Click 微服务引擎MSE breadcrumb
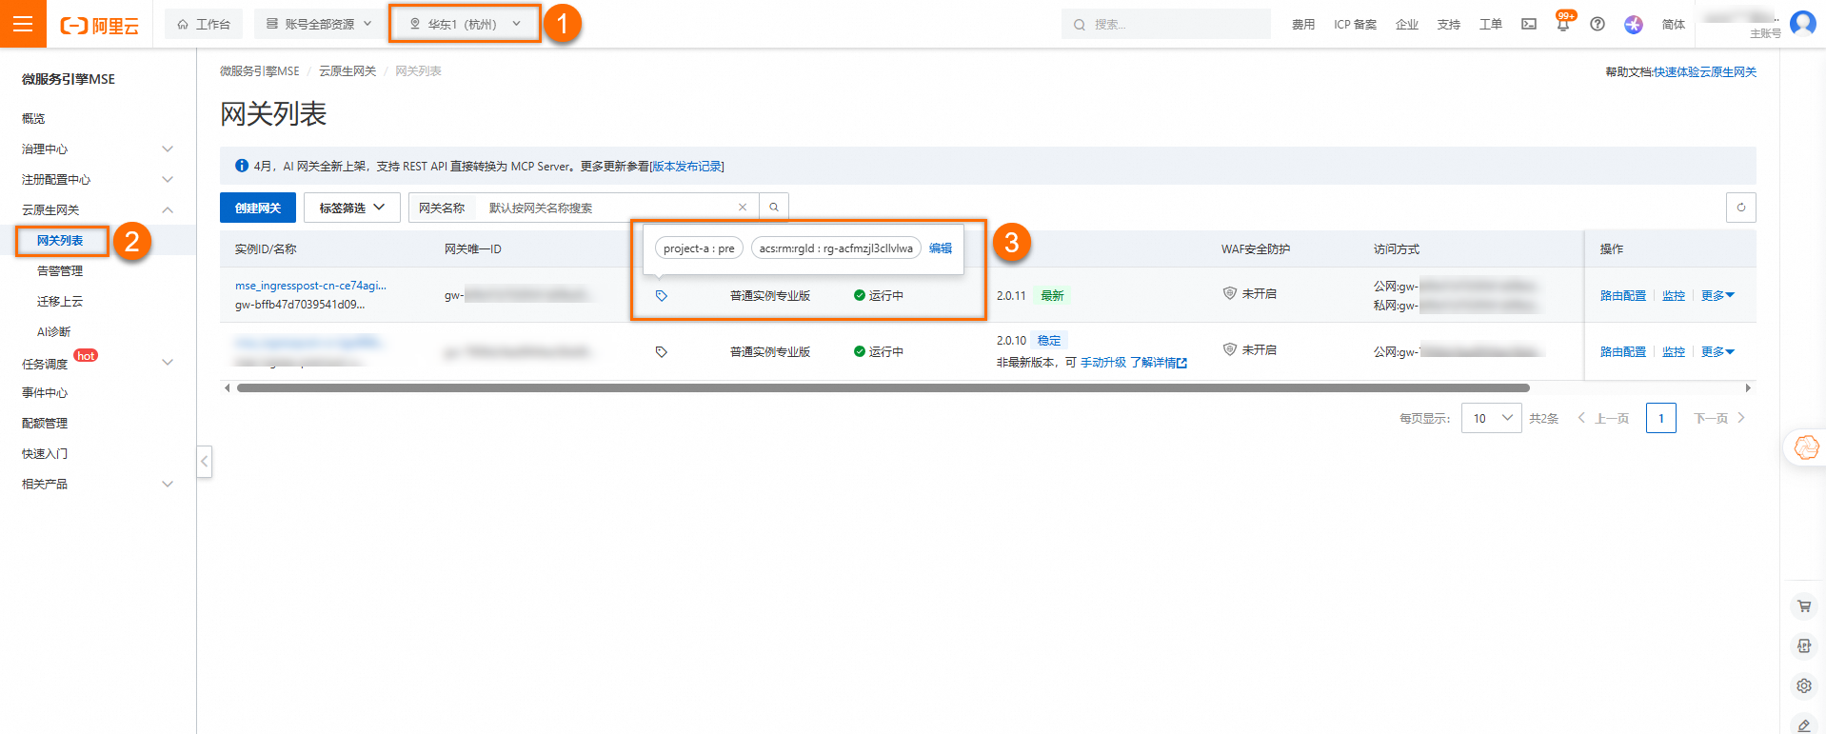 (259, 71)
